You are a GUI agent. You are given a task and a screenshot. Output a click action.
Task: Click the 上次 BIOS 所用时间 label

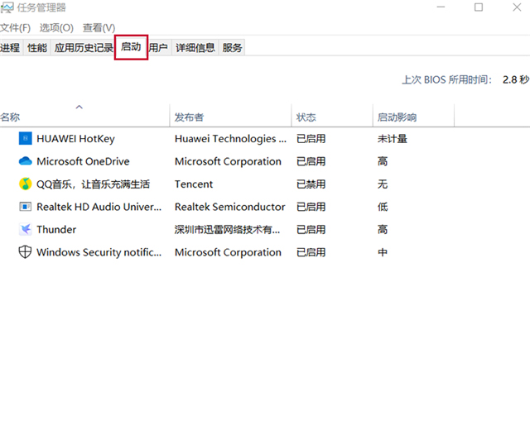(446, 80)
